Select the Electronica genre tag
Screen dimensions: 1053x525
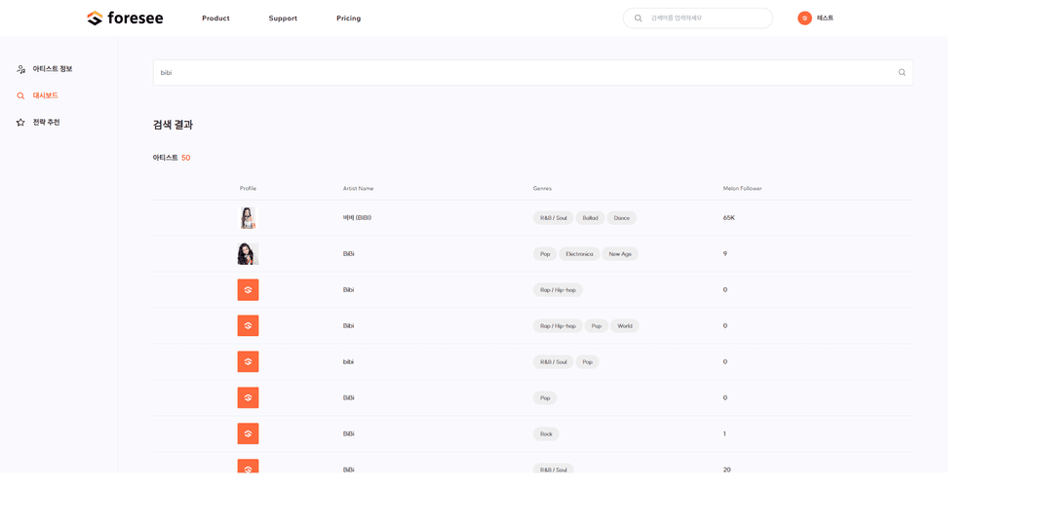pos(579,254)
